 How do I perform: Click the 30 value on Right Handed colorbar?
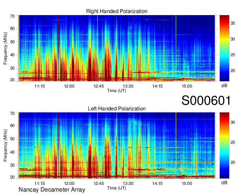(x=233, y=39)
